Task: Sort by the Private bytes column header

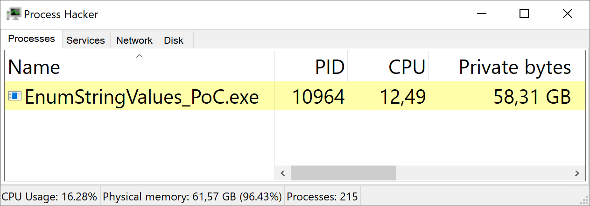Action: 514,68
